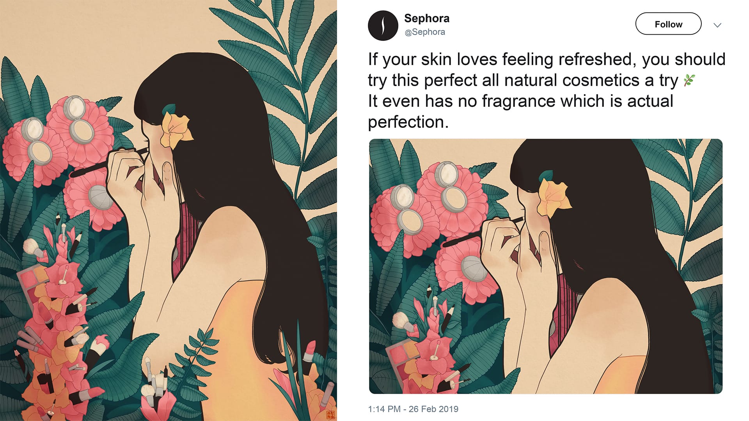Image resolution: width=749 pixels, height=421 pixels.
Task: Open the @Sephora handle link
Action: [425, 32]
